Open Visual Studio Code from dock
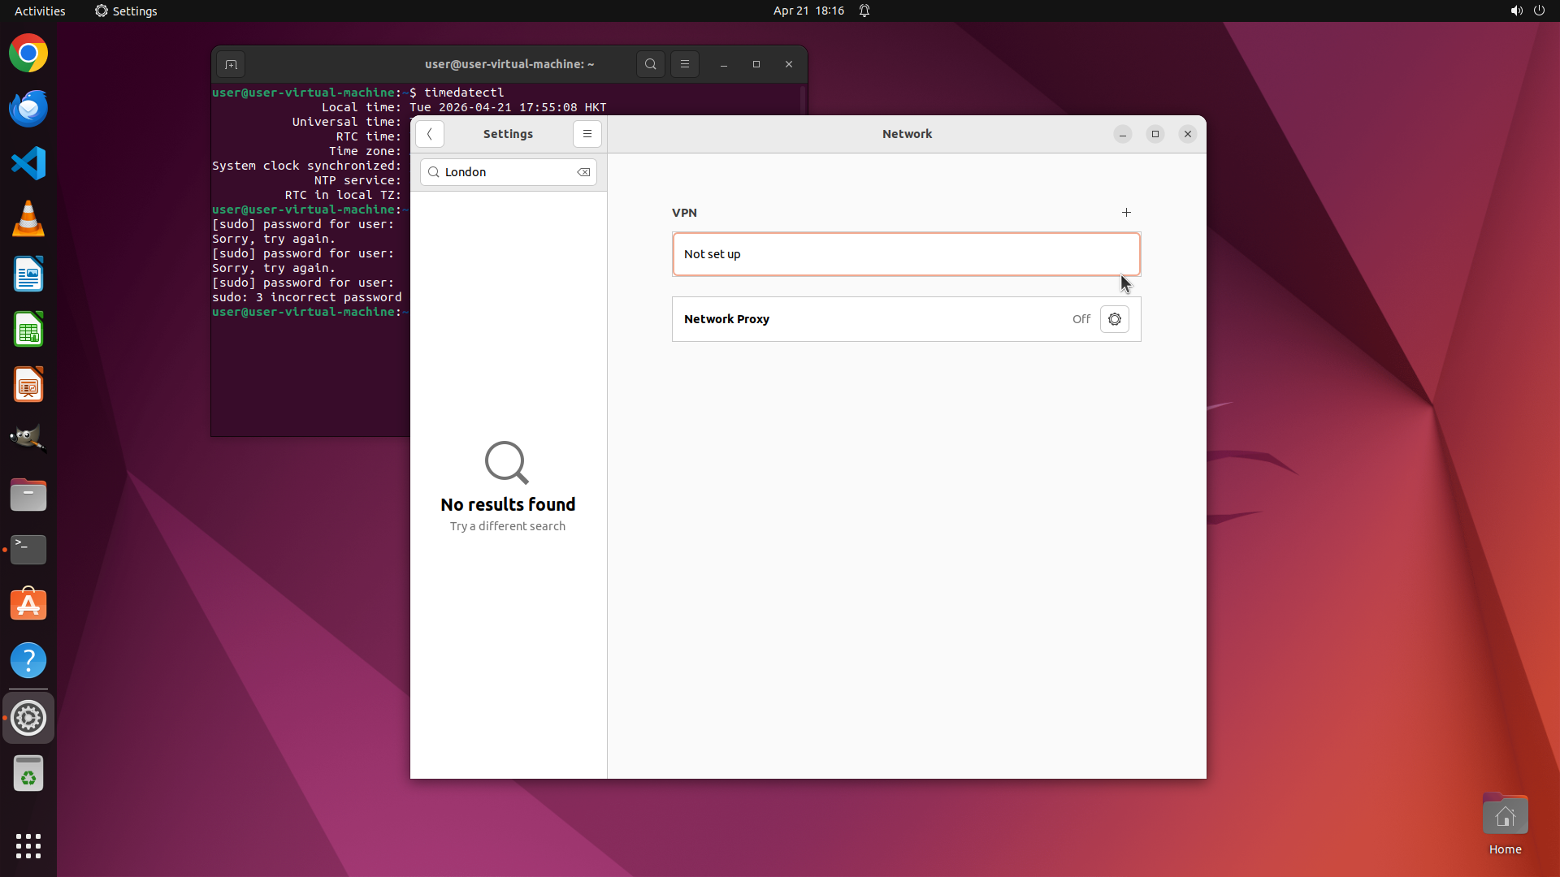 [28, 163]
